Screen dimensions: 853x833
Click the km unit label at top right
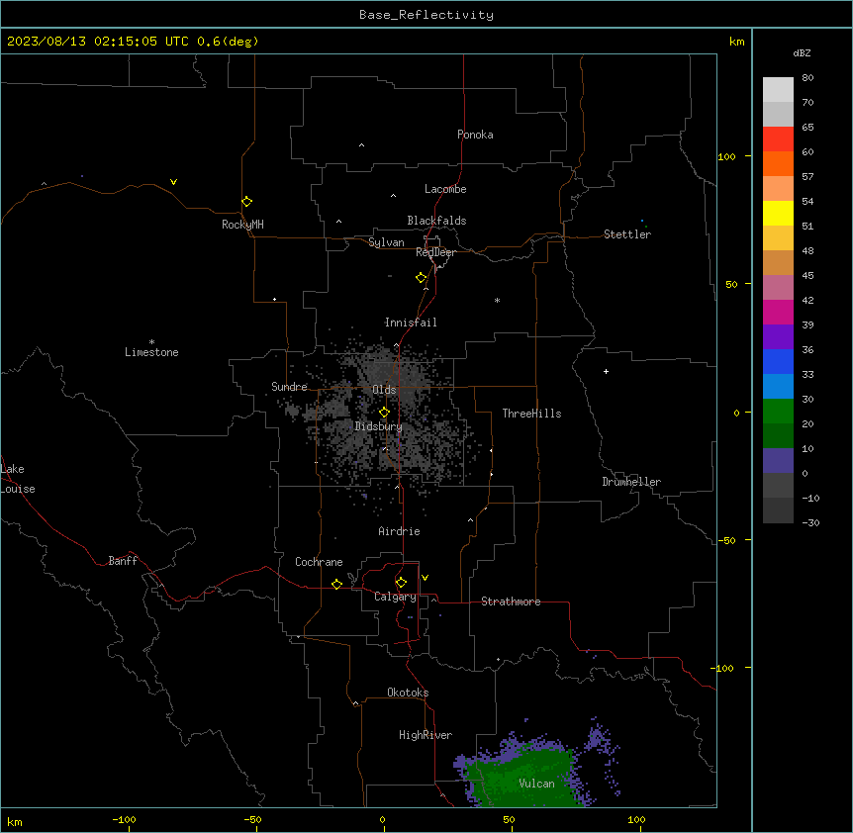coord(737,42)
